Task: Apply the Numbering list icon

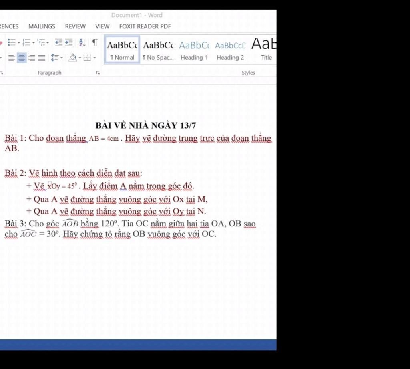Action: pos(26,42)
